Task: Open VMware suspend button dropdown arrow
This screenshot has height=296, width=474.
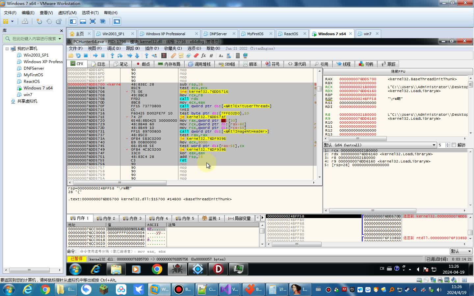Action: pos(12,21)
